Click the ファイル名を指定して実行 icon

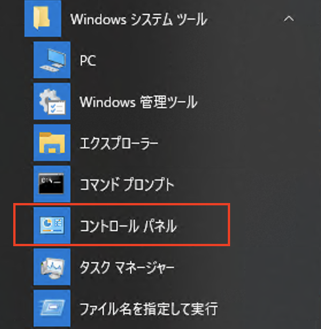click(52, 308)
